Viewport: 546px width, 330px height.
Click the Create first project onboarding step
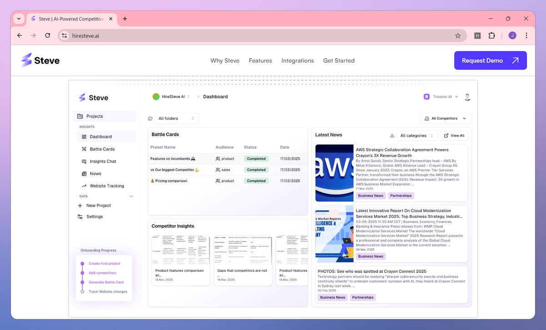tap(105, 264)
